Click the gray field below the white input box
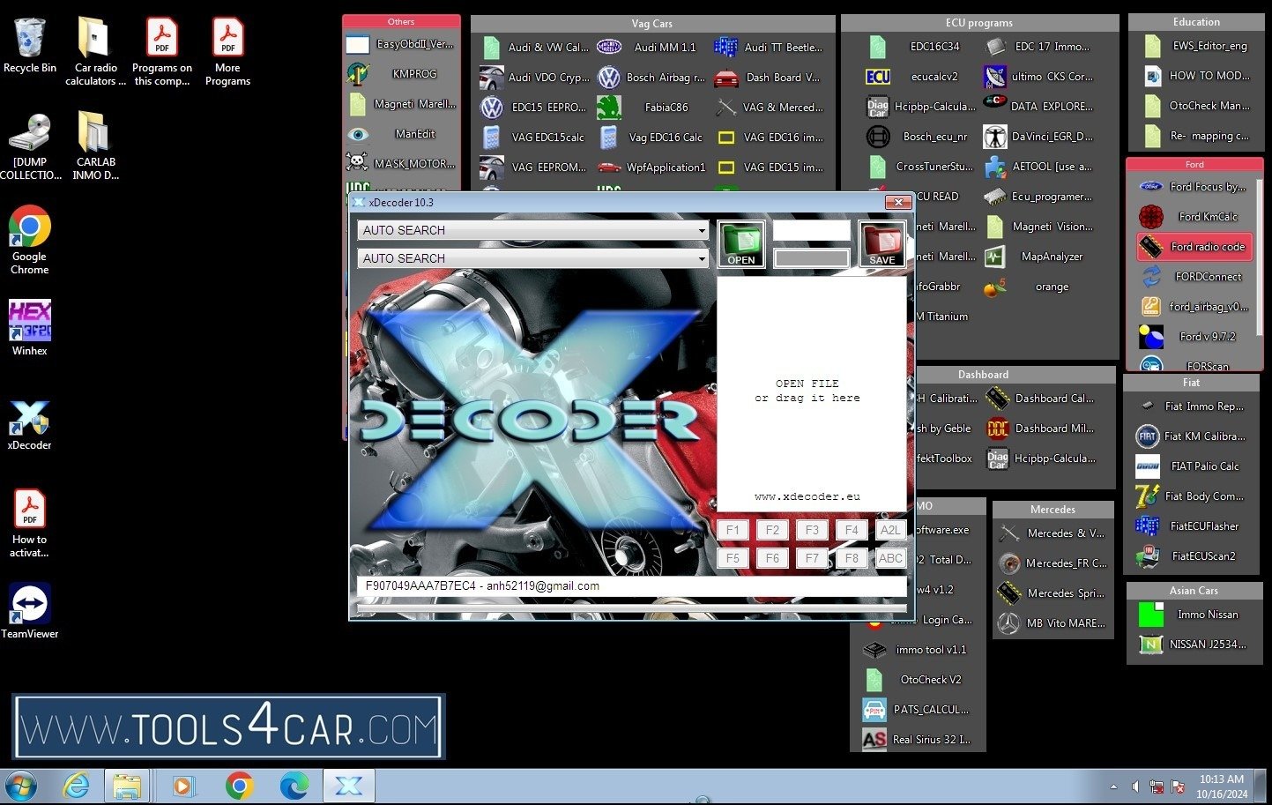Viewport: 1272px width, 805px height. pyautogui.click(x=811, y=258)
